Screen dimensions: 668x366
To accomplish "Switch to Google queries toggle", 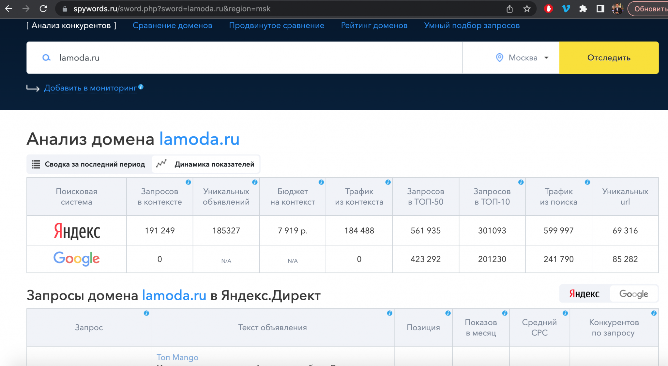I will (x=633, y=294).
